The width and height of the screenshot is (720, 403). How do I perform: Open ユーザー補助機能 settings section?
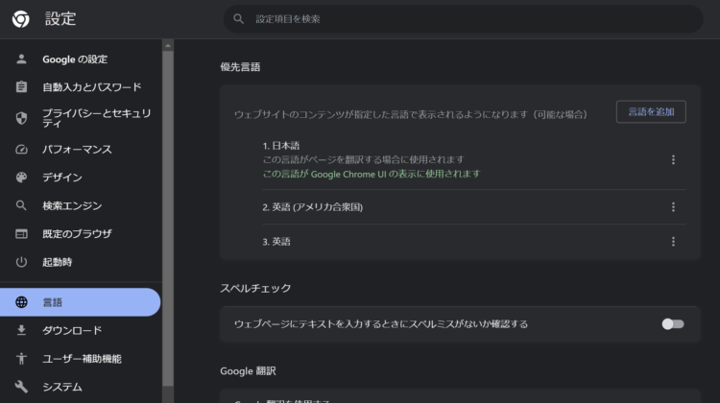(81, 358)
